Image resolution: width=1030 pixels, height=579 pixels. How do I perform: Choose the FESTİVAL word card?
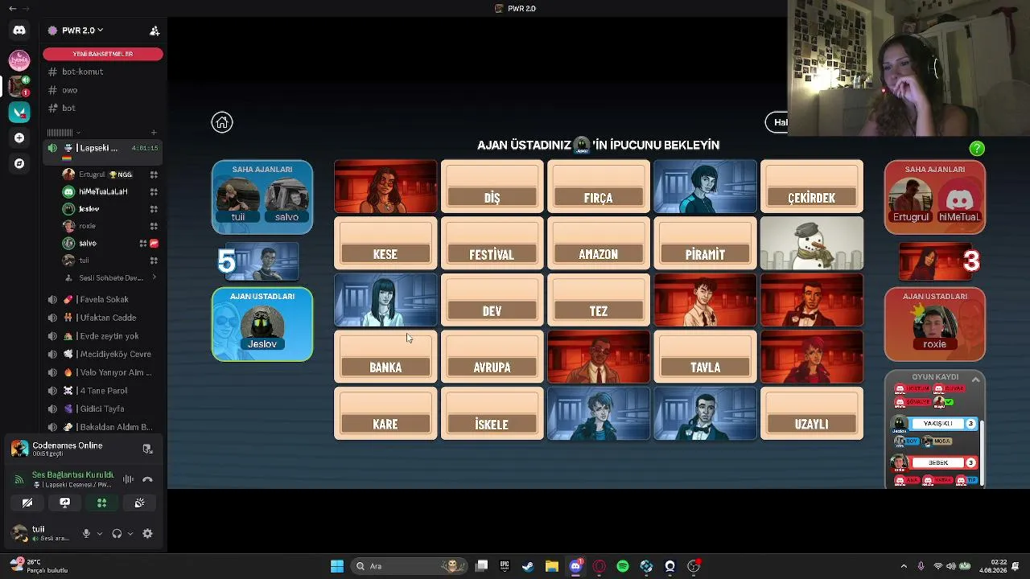point(492,244)
